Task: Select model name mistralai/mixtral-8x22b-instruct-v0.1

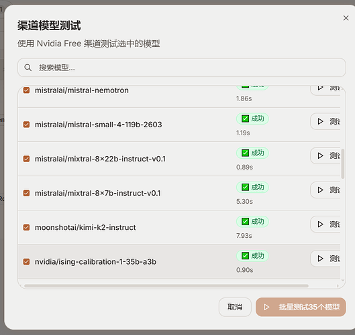Action: coord(100,159)
